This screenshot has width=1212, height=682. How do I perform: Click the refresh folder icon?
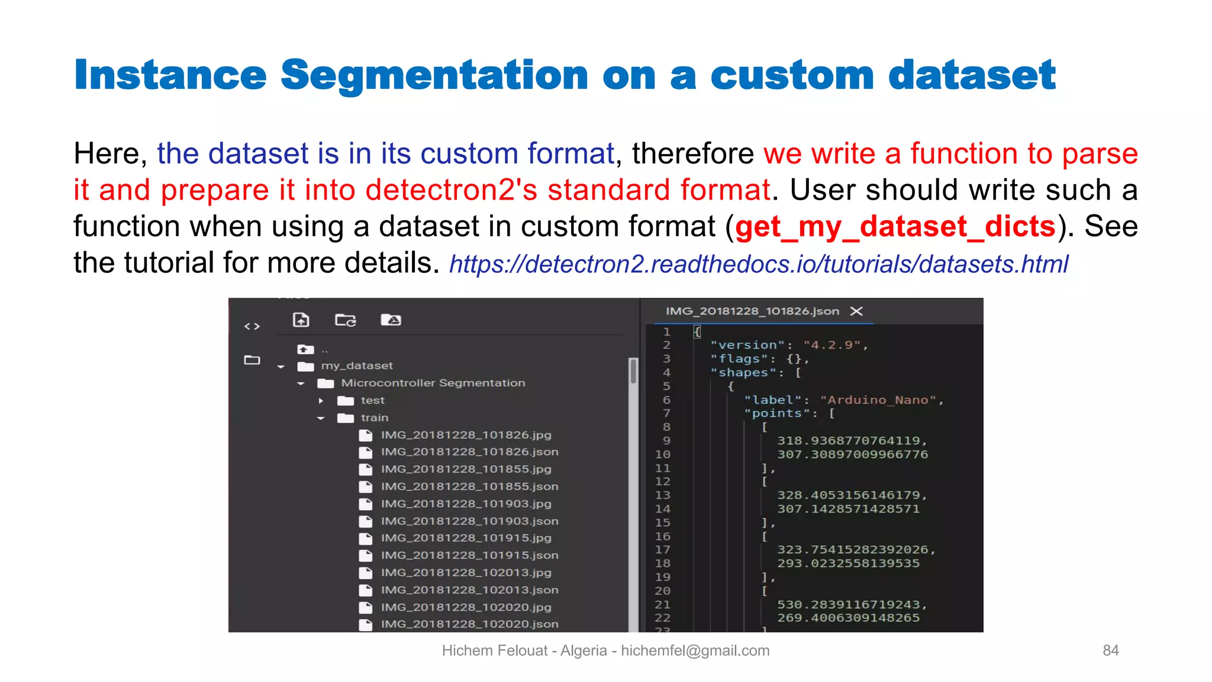346,320
